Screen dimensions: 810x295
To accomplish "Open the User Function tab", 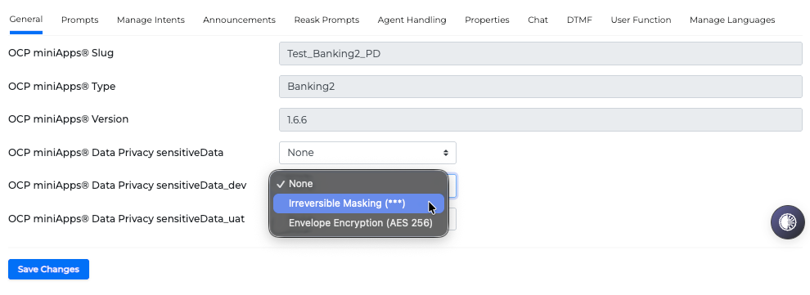I will pos(641,20).
